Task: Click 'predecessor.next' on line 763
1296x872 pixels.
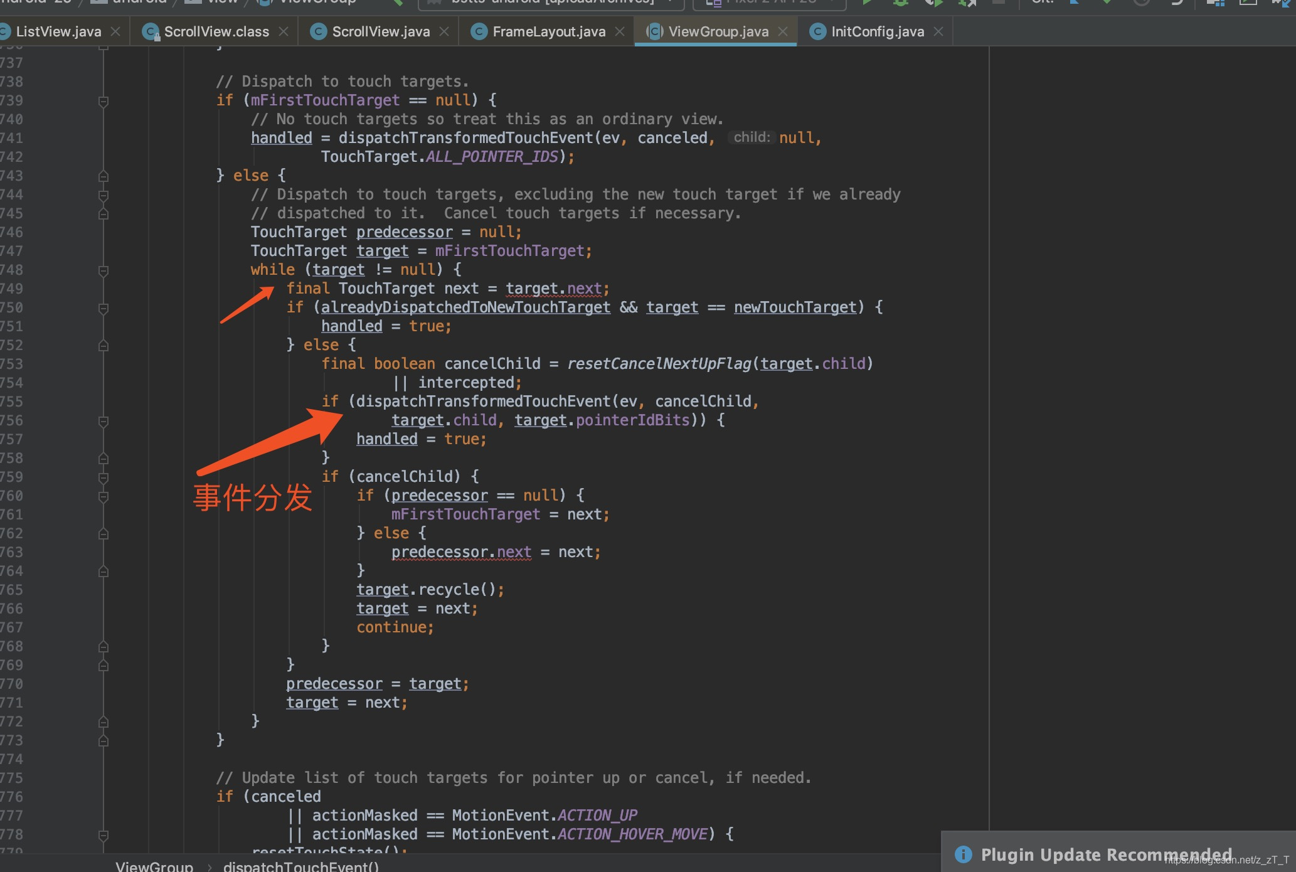Action: coord(462,552)
